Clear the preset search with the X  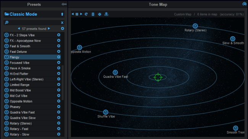(62, 22)
